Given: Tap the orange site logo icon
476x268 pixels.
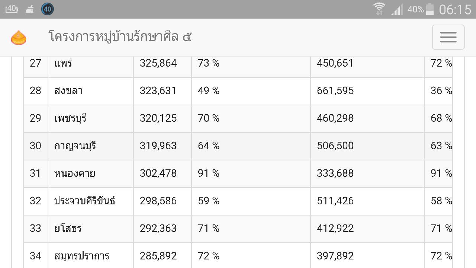Looking at the screenshot, I should (x=19, y=38).
